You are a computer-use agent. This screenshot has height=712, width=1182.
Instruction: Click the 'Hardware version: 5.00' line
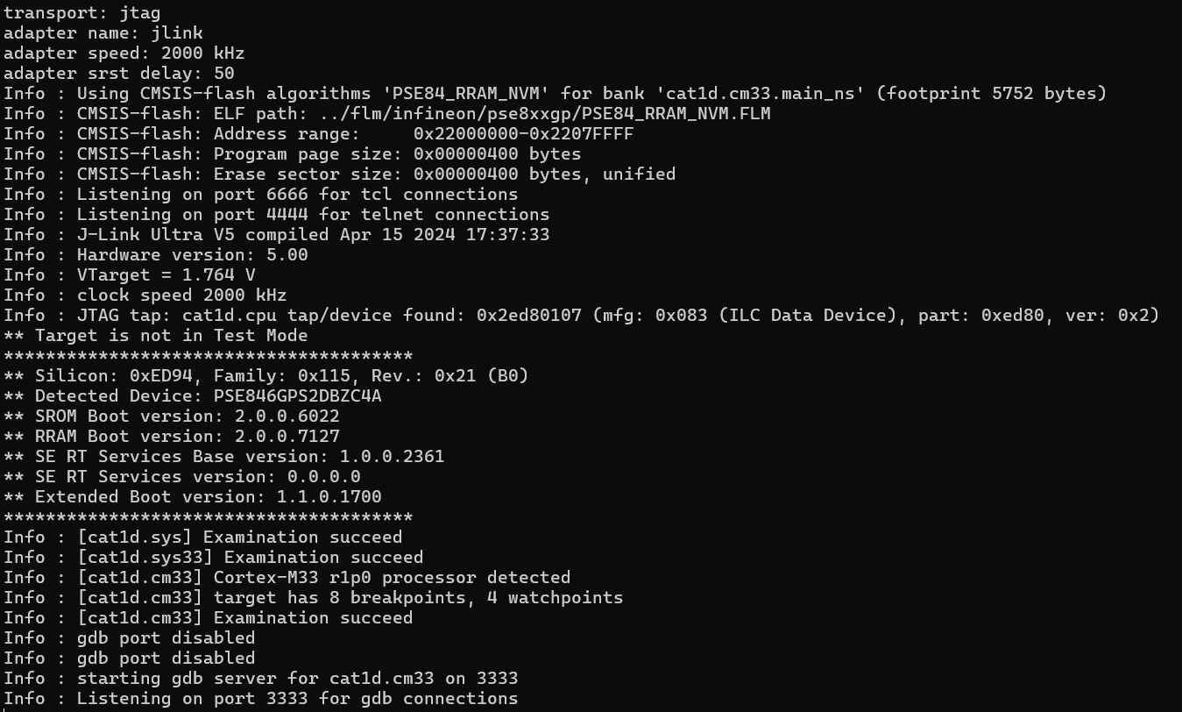[x=155, y=255]
